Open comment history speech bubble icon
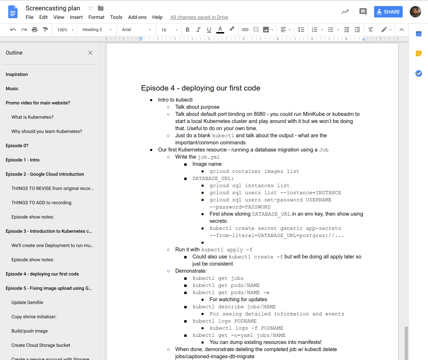Image resolution: width=428 pixels, height=360 pixels. 363,12
